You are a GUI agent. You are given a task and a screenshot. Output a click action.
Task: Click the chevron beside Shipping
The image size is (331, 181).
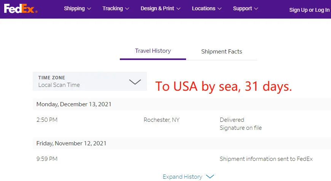[89, 8]
